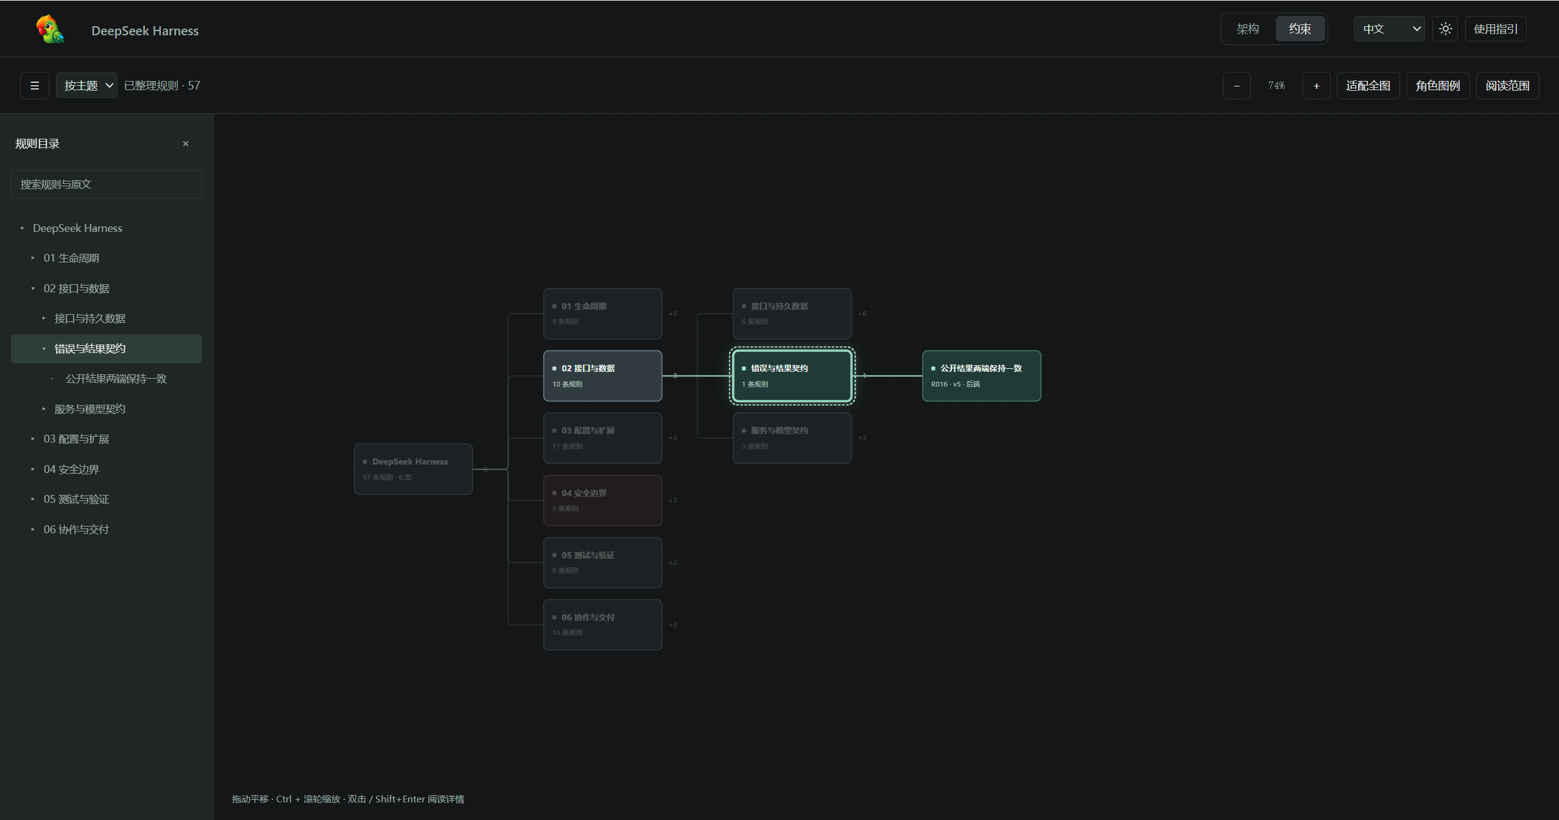Click the DeepSeek Harness root node on canvas

pos(414,469)
